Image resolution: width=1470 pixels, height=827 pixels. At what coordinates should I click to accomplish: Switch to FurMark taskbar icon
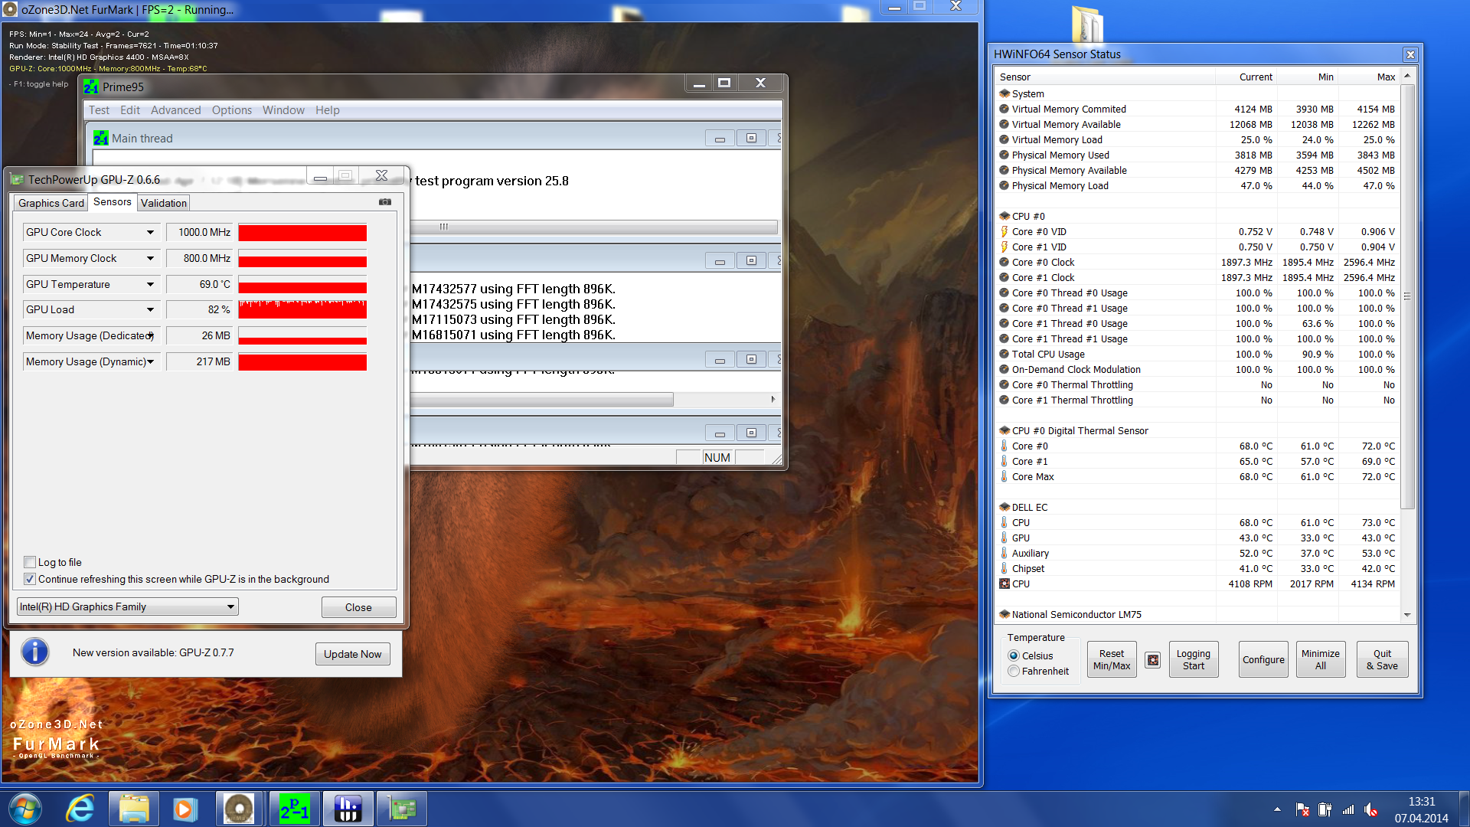point(239,809)
